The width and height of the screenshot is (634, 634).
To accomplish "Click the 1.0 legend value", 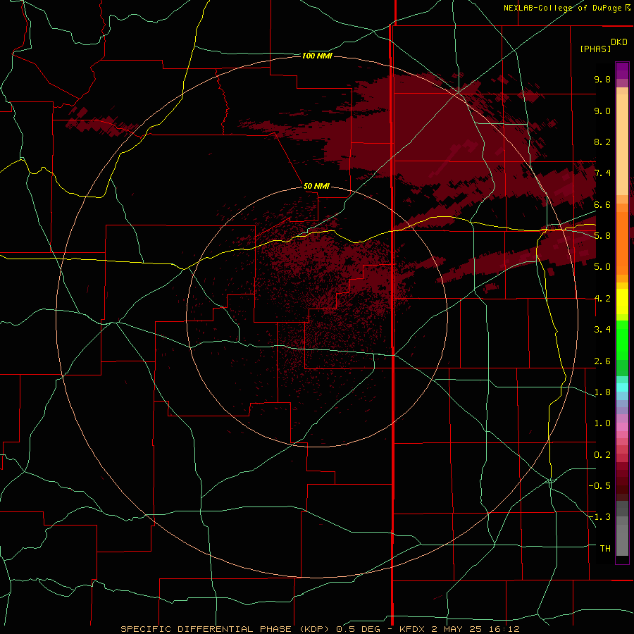I will (x=602, y=423).
